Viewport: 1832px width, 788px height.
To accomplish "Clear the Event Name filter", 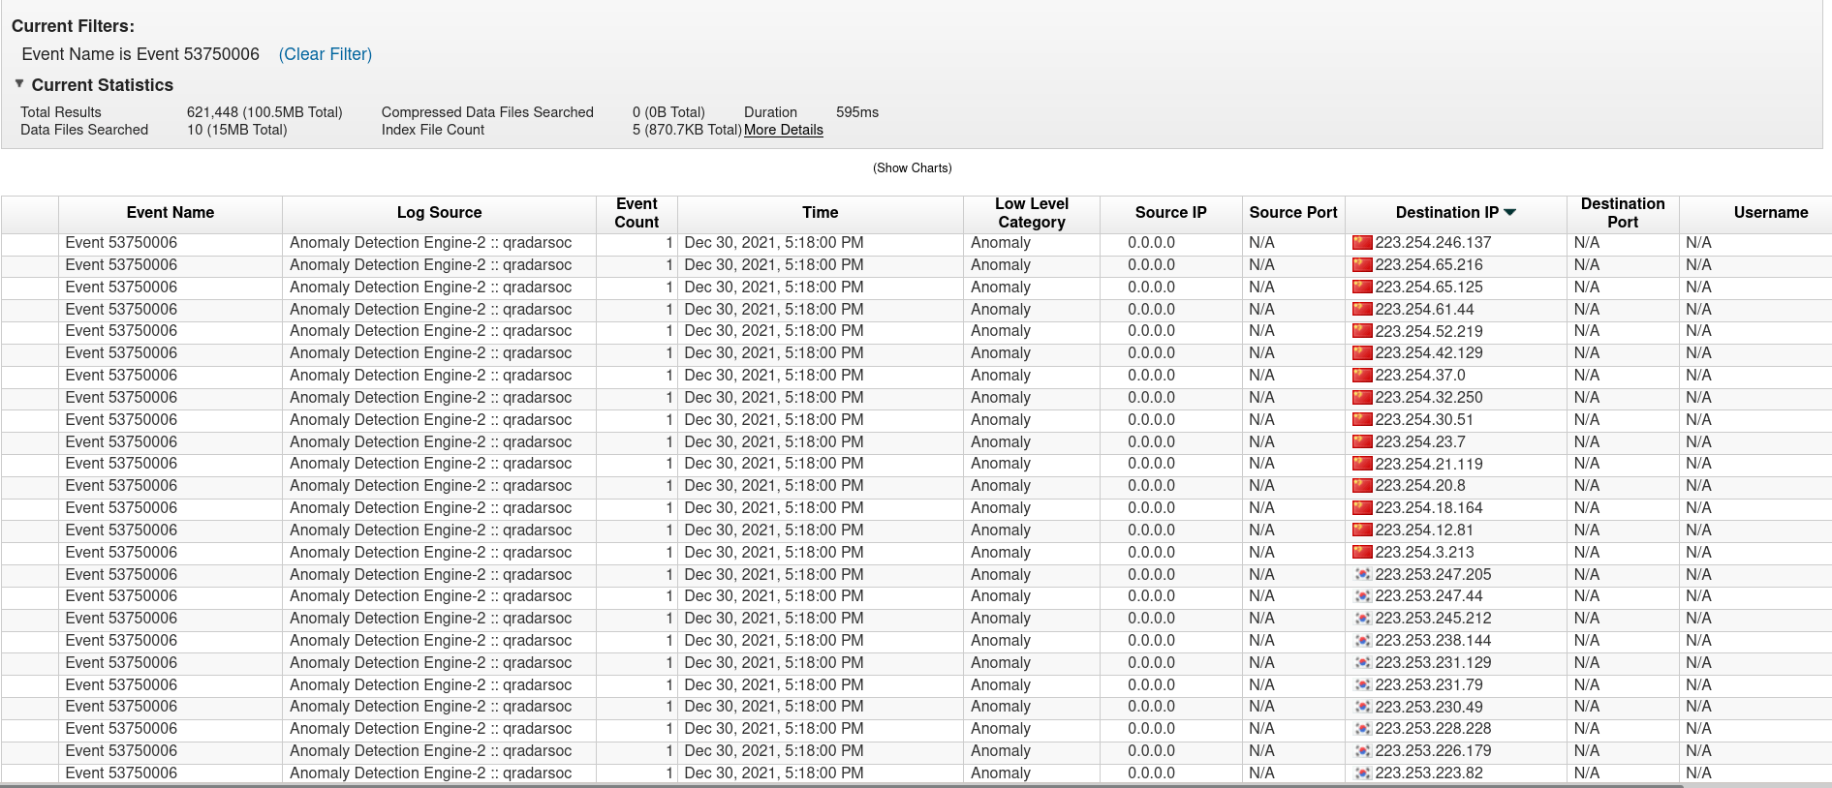I will (326, 54).
